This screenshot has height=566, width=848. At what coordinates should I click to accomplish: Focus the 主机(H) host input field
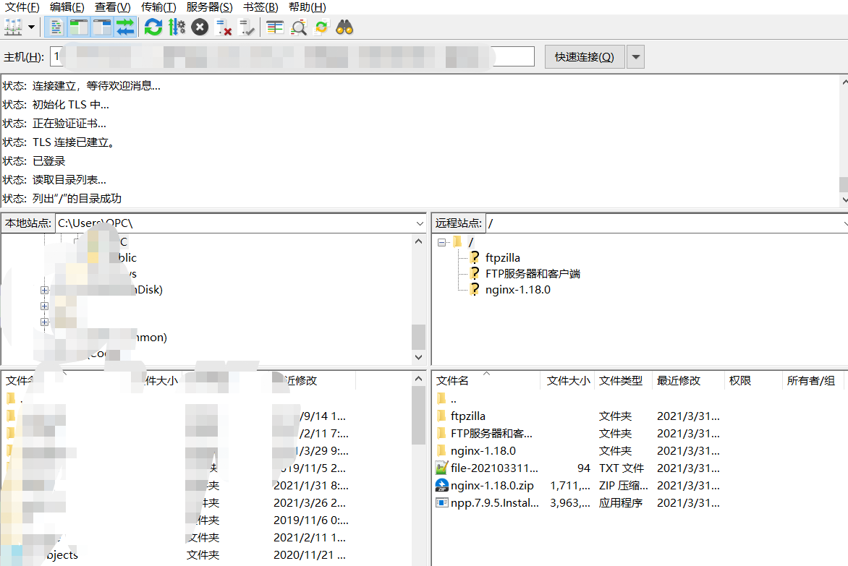[292, 56]
